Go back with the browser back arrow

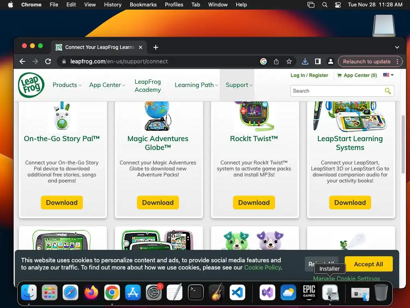(x=22, y=61)
